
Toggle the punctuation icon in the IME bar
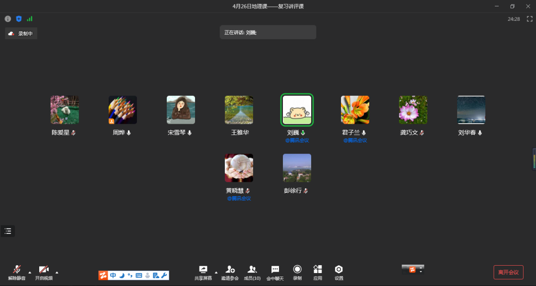click(130, 276)
